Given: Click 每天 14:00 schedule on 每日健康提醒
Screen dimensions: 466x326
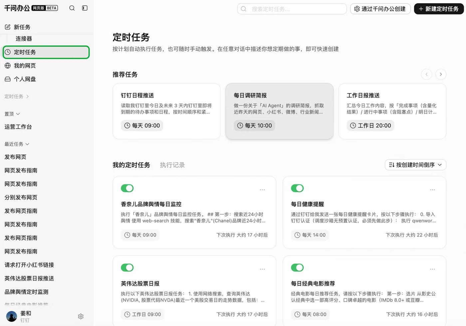Looking at the screenshot, I should click(310, 235).
